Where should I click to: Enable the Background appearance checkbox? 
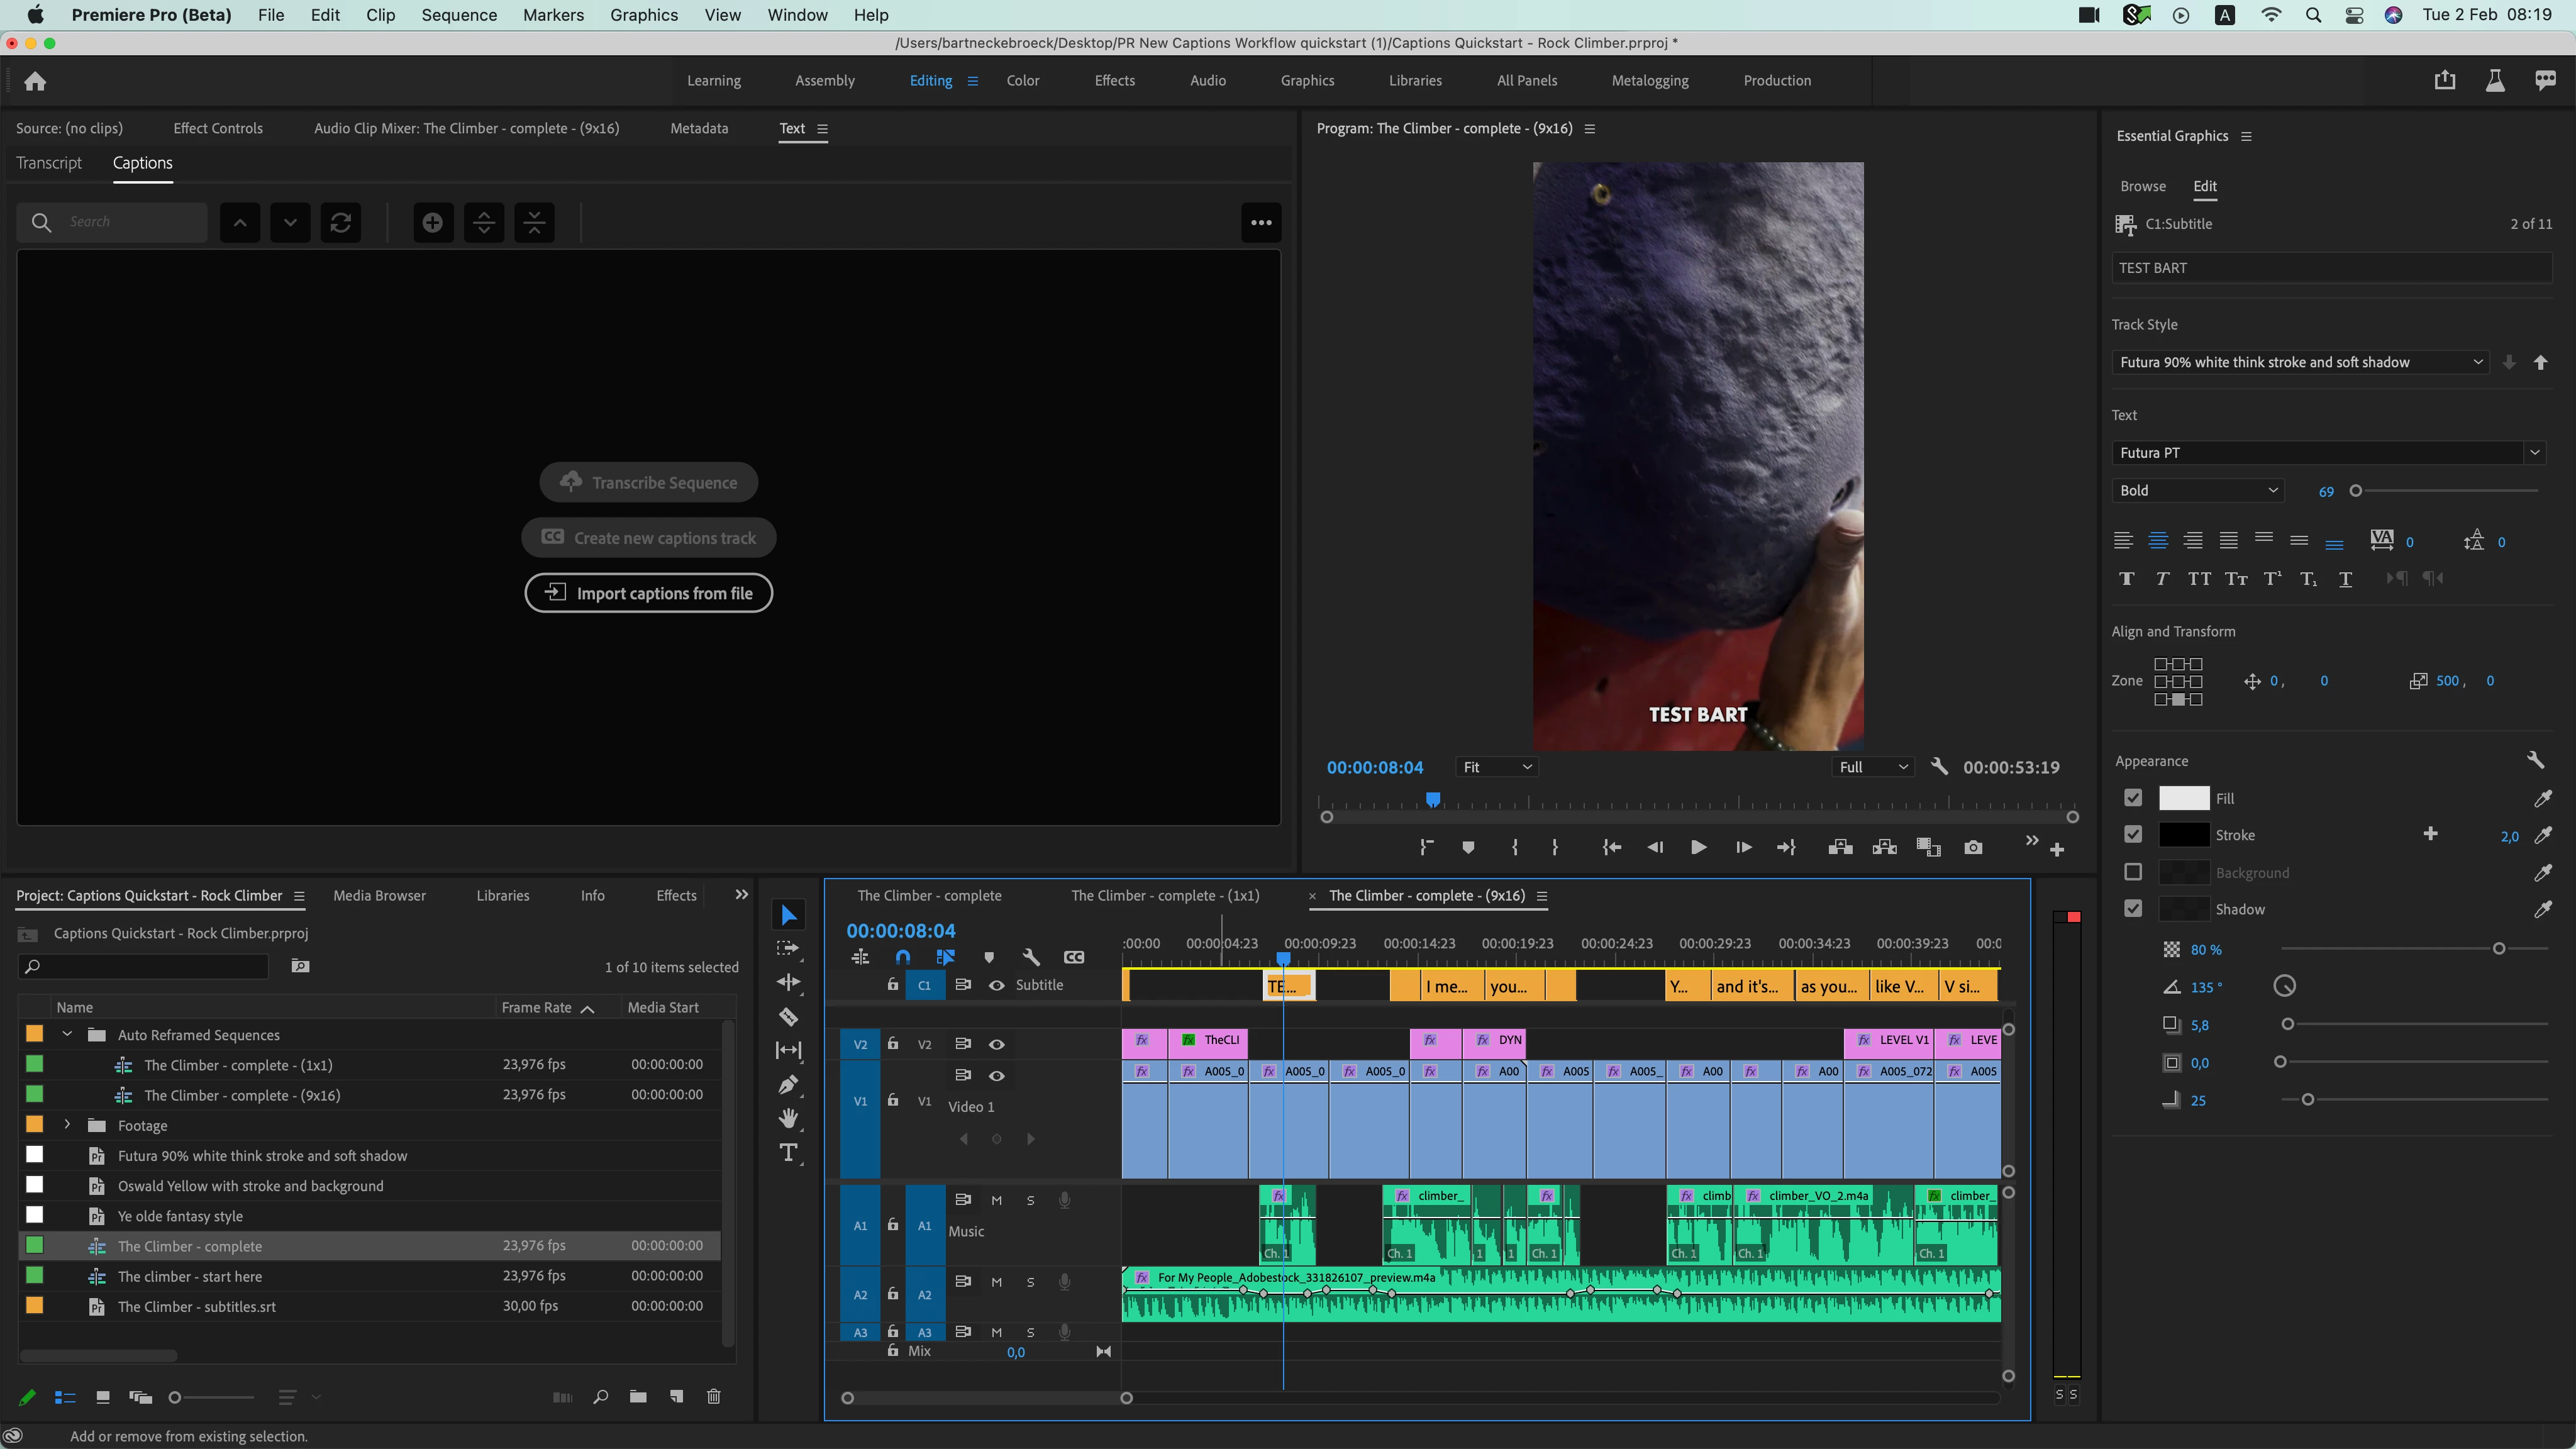click(2133, 872)
